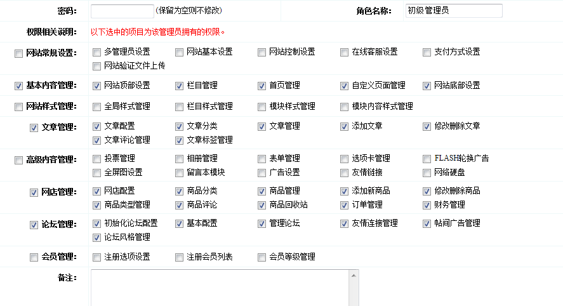
Task: Tick the 网站控制设置 checkbox
Action: coord(262,53)
